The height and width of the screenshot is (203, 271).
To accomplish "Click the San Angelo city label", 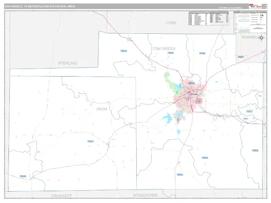I will (194, 94).
